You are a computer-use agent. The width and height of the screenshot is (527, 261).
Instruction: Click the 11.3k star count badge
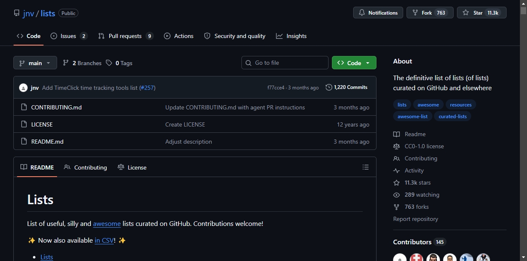(493, 13)
